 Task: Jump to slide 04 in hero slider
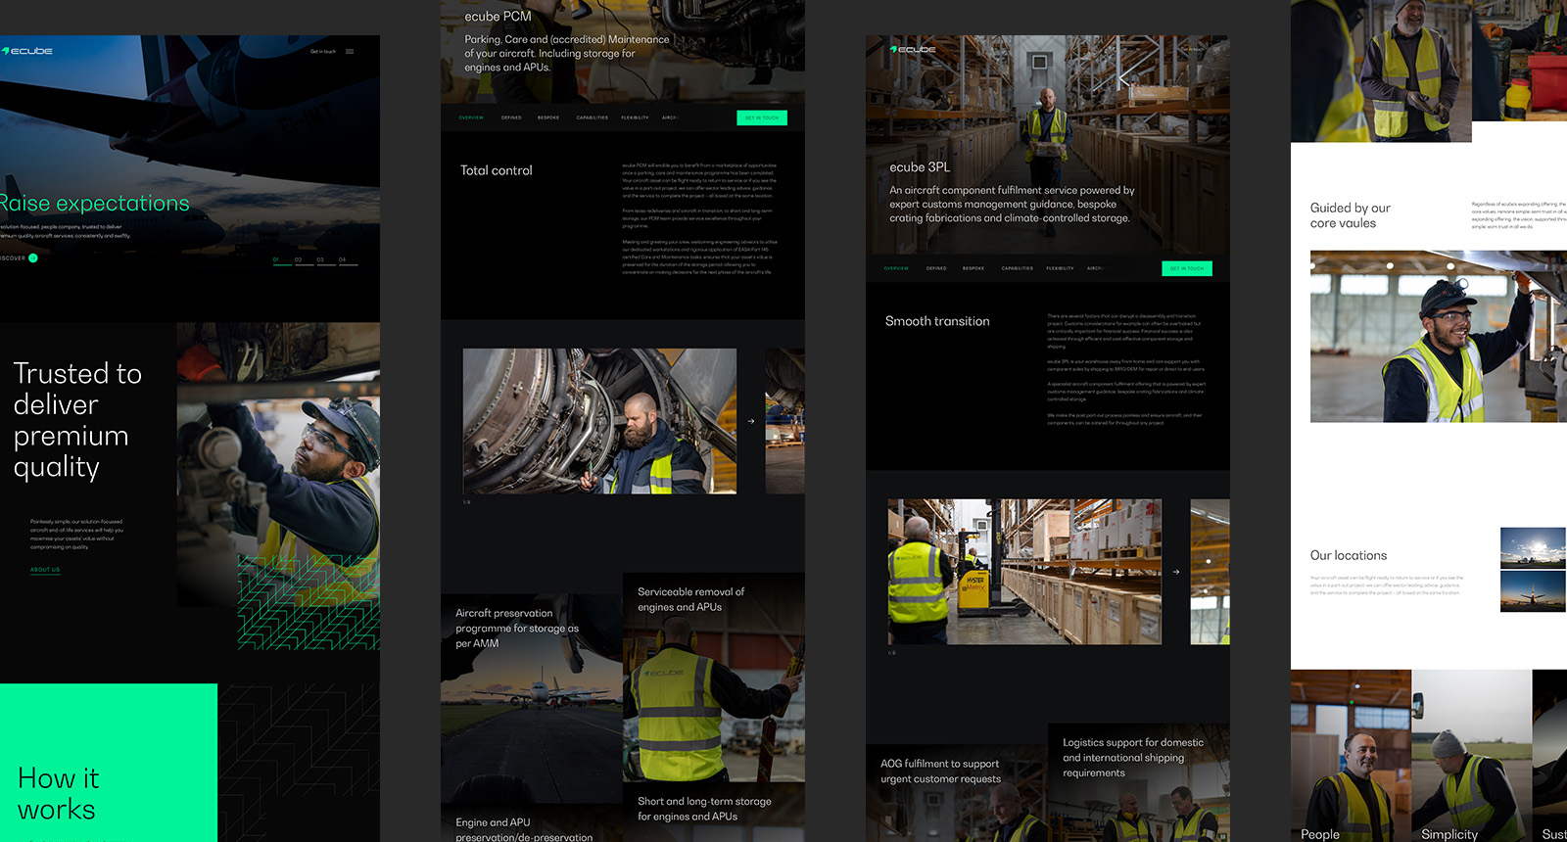pyautogui.click(x=343, y=261)
